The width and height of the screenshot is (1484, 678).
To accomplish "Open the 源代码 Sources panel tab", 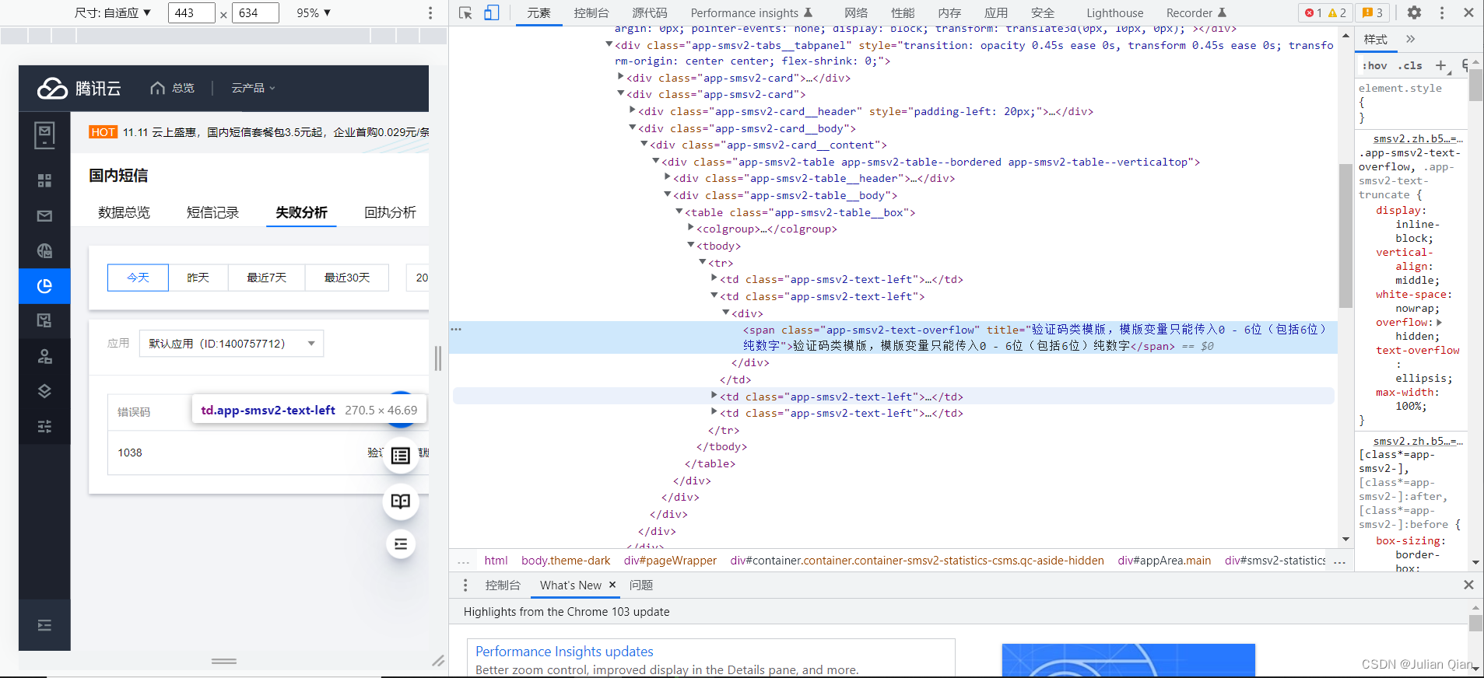I will [650, 12].
